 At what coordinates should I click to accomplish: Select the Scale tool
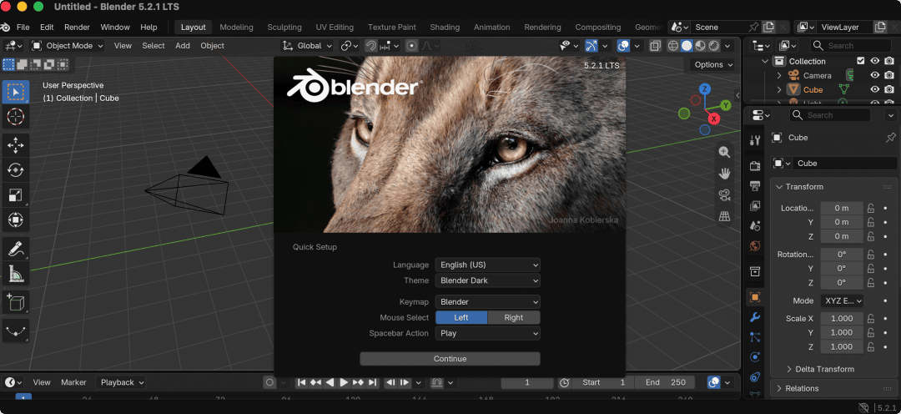coord(16,195)
